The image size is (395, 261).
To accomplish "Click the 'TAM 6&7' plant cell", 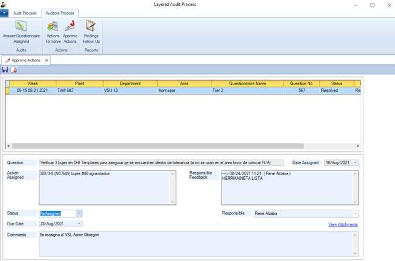I will tap(79, 91).
